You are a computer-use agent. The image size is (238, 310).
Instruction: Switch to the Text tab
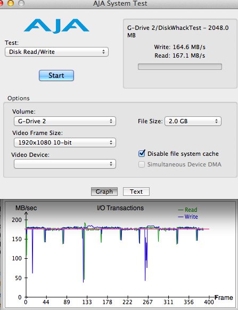(x=136, y=192)
